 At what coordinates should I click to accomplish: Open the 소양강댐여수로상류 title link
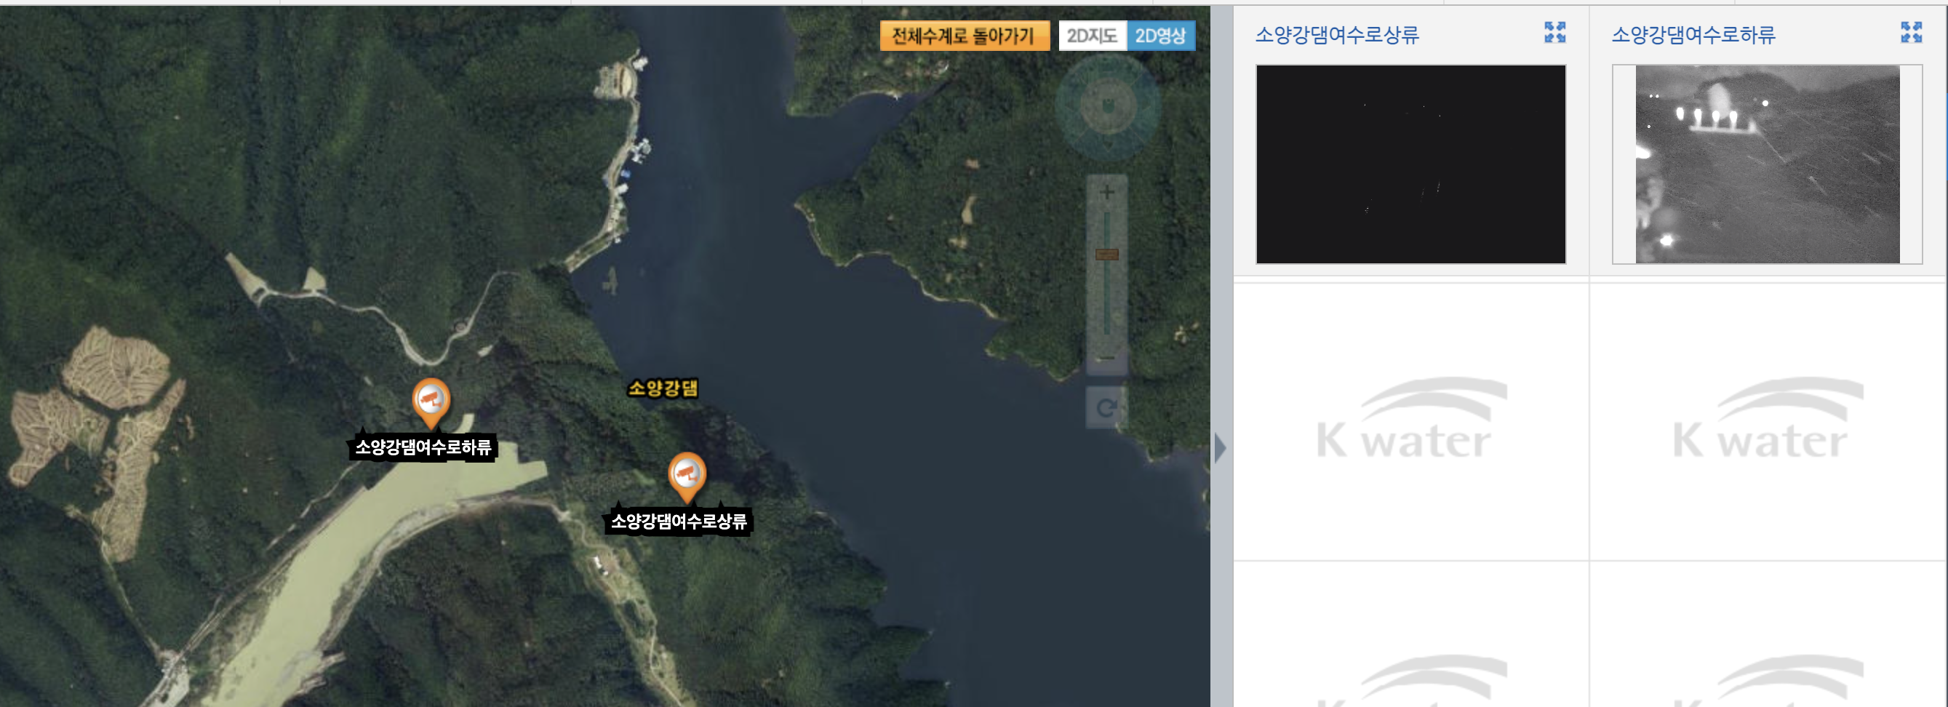1337,35
